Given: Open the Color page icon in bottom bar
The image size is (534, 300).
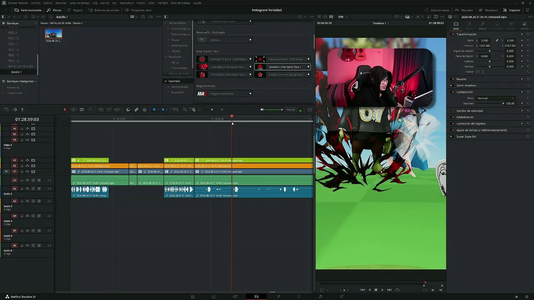Looking at the screenshot, I should coord(299,297).
